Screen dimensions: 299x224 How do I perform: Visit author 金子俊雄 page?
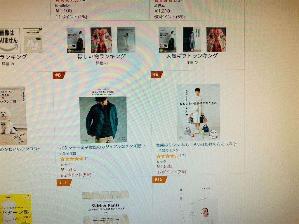point(68,153)
